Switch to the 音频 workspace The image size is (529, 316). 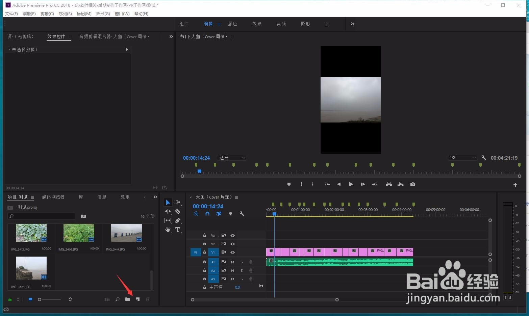point(281,24)
